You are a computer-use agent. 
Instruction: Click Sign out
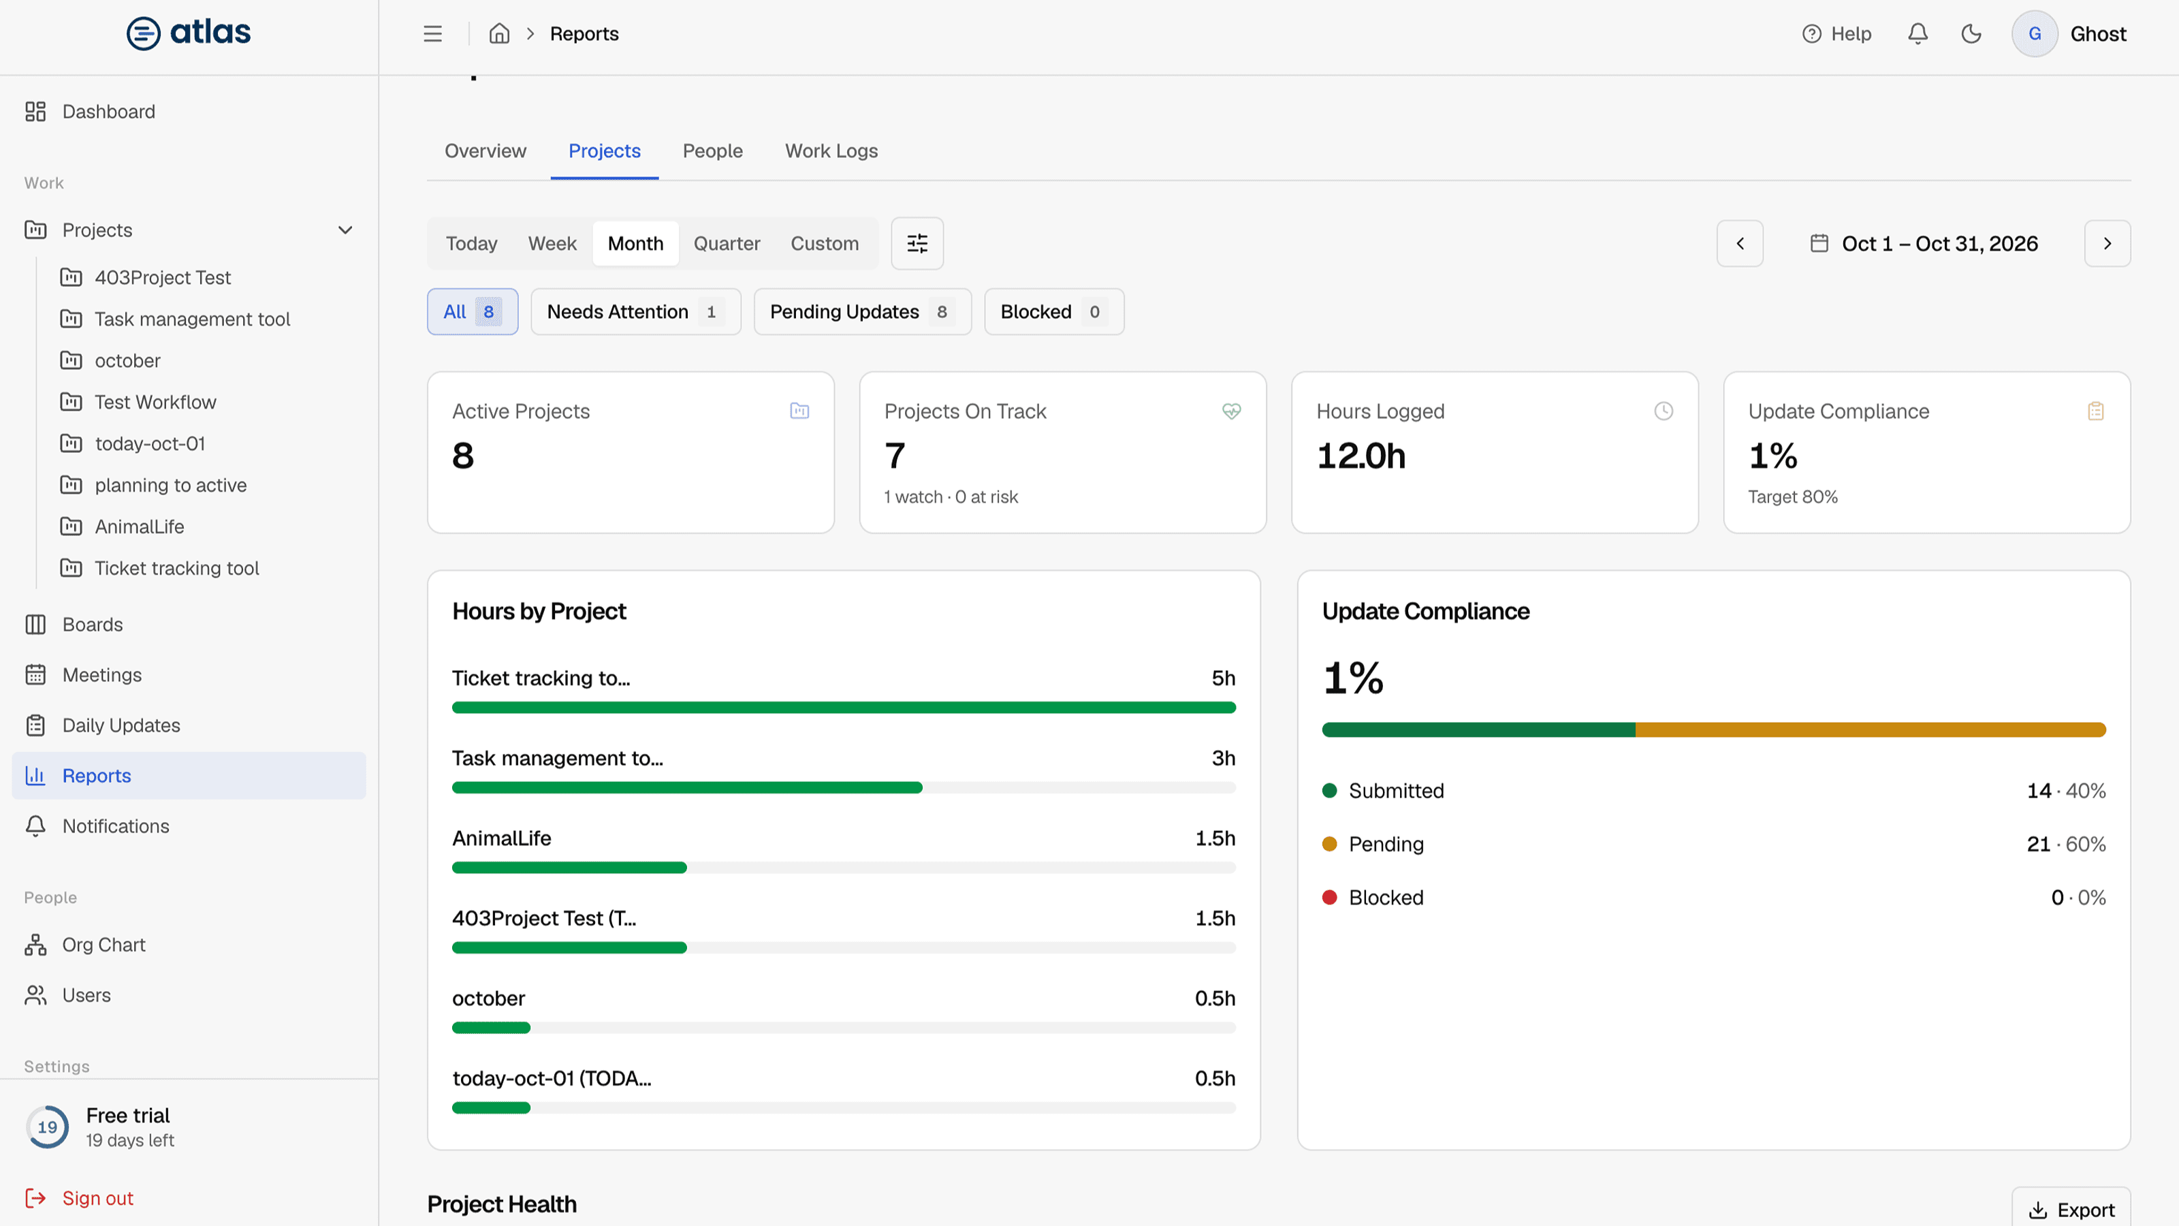tap(80, 1198)
